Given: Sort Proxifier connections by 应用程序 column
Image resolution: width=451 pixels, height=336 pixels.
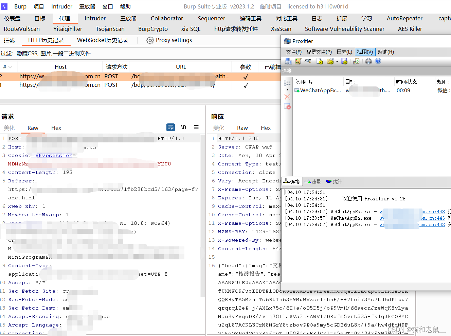Looking at the screenshot, I should click(x=318, y=82).
